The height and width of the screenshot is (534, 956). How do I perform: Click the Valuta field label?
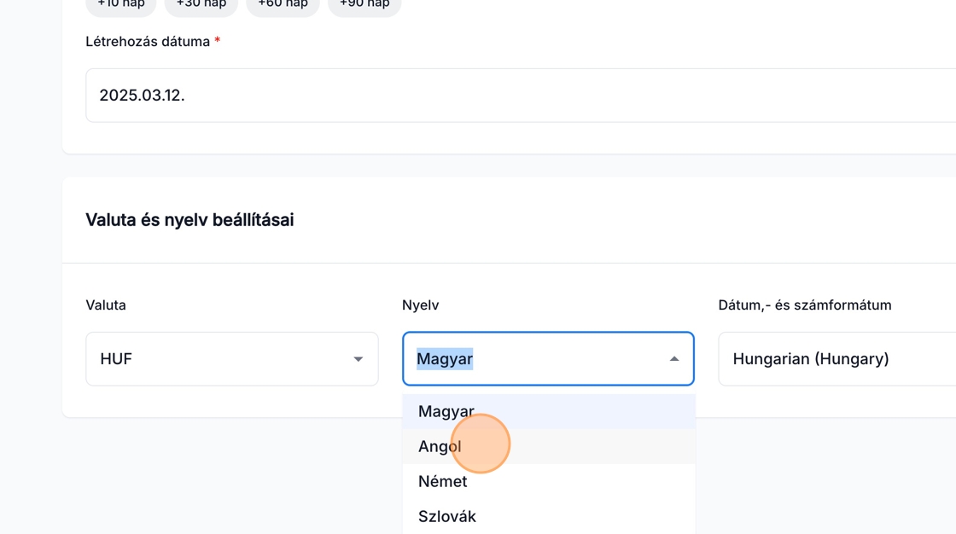(106, 305)
